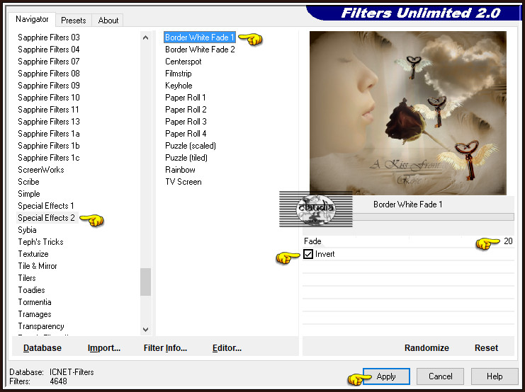This screenshot has width=525, height=392.
Task: Click Randomize filter settings
Action: point(427,348)
